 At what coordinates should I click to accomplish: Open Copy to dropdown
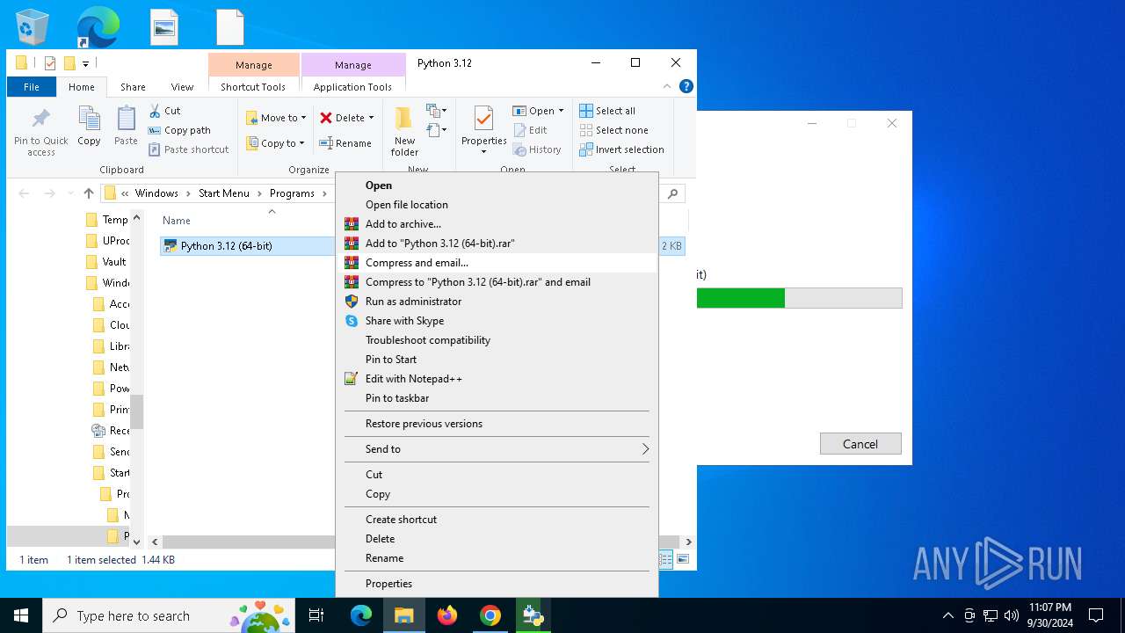276,143
